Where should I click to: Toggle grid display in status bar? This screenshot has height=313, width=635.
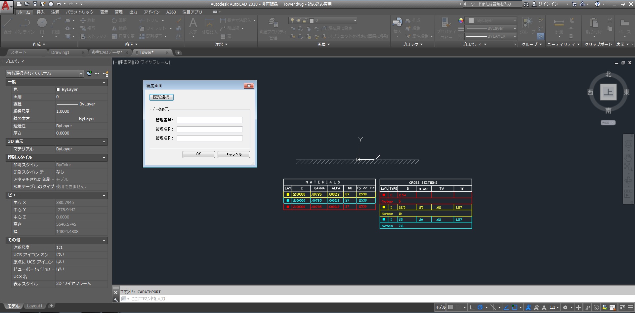point(450,307)
